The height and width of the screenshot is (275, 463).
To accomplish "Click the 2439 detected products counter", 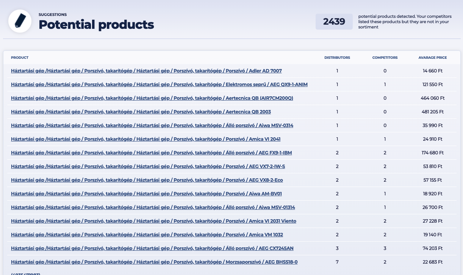I will coord(334,22).
